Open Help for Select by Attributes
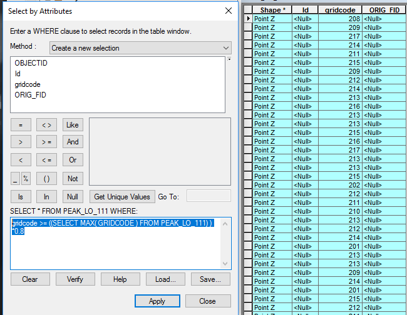The height and width of the screenshot is (315, 407). (x=120, y=279)
